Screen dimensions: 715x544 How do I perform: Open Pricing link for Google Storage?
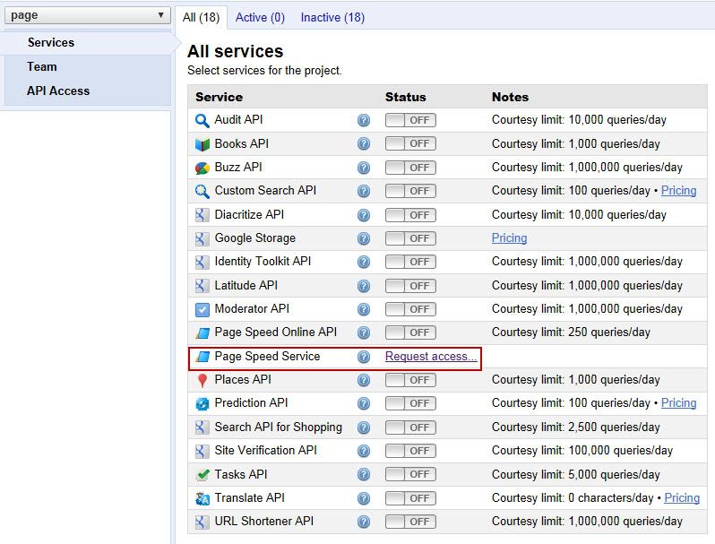(509, 238)
